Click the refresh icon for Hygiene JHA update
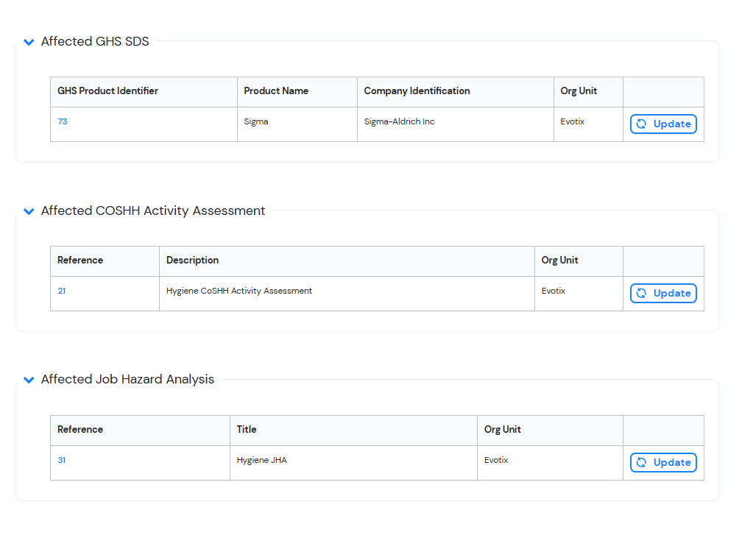 pyautogui.click(x=641, y=463)
